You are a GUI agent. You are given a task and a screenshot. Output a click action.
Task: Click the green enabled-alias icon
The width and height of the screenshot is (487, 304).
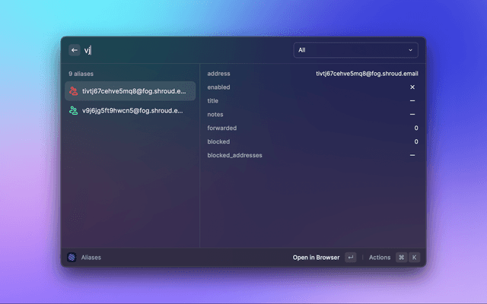click(74, 111)
